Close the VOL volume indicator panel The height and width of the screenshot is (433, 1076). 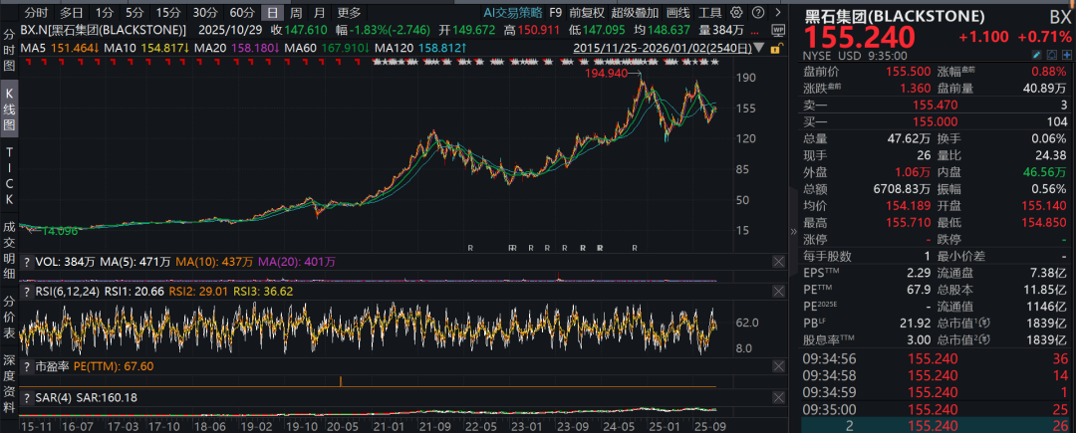point(778,262)
